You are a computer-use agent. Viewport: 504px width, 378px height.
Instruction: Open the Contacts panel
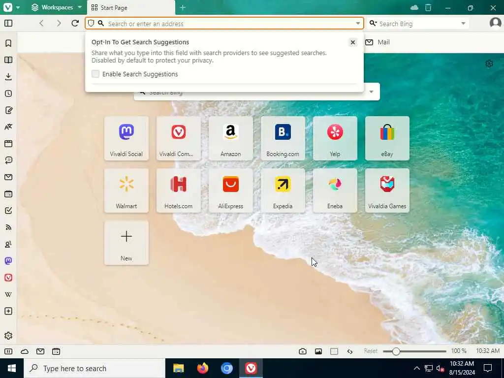click(x=8, y=244)
